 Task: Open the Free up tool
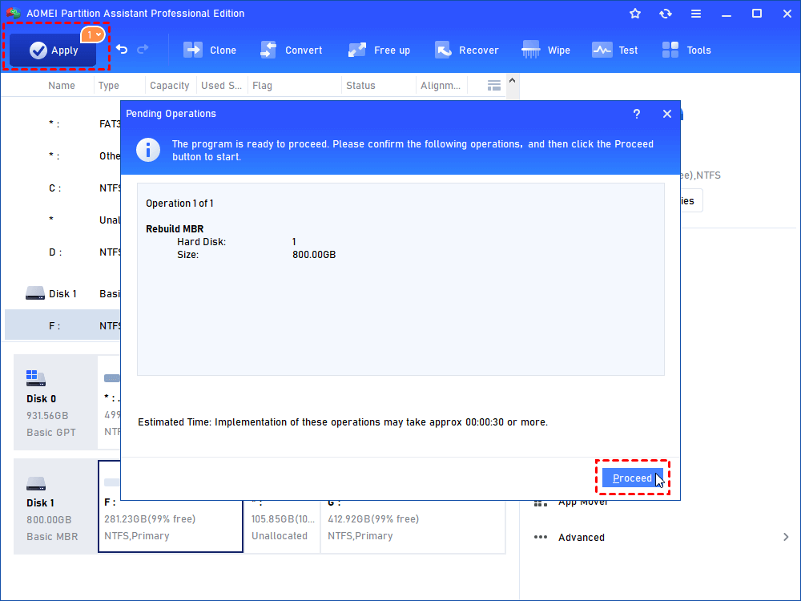click(x=379, y=50)
